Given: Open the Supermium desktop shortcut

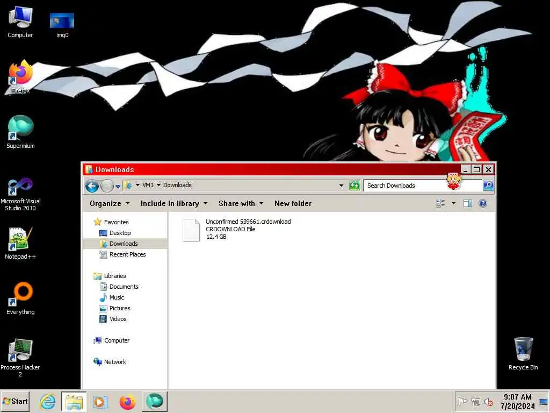Looking at the screenshot, I should (20, 132).
